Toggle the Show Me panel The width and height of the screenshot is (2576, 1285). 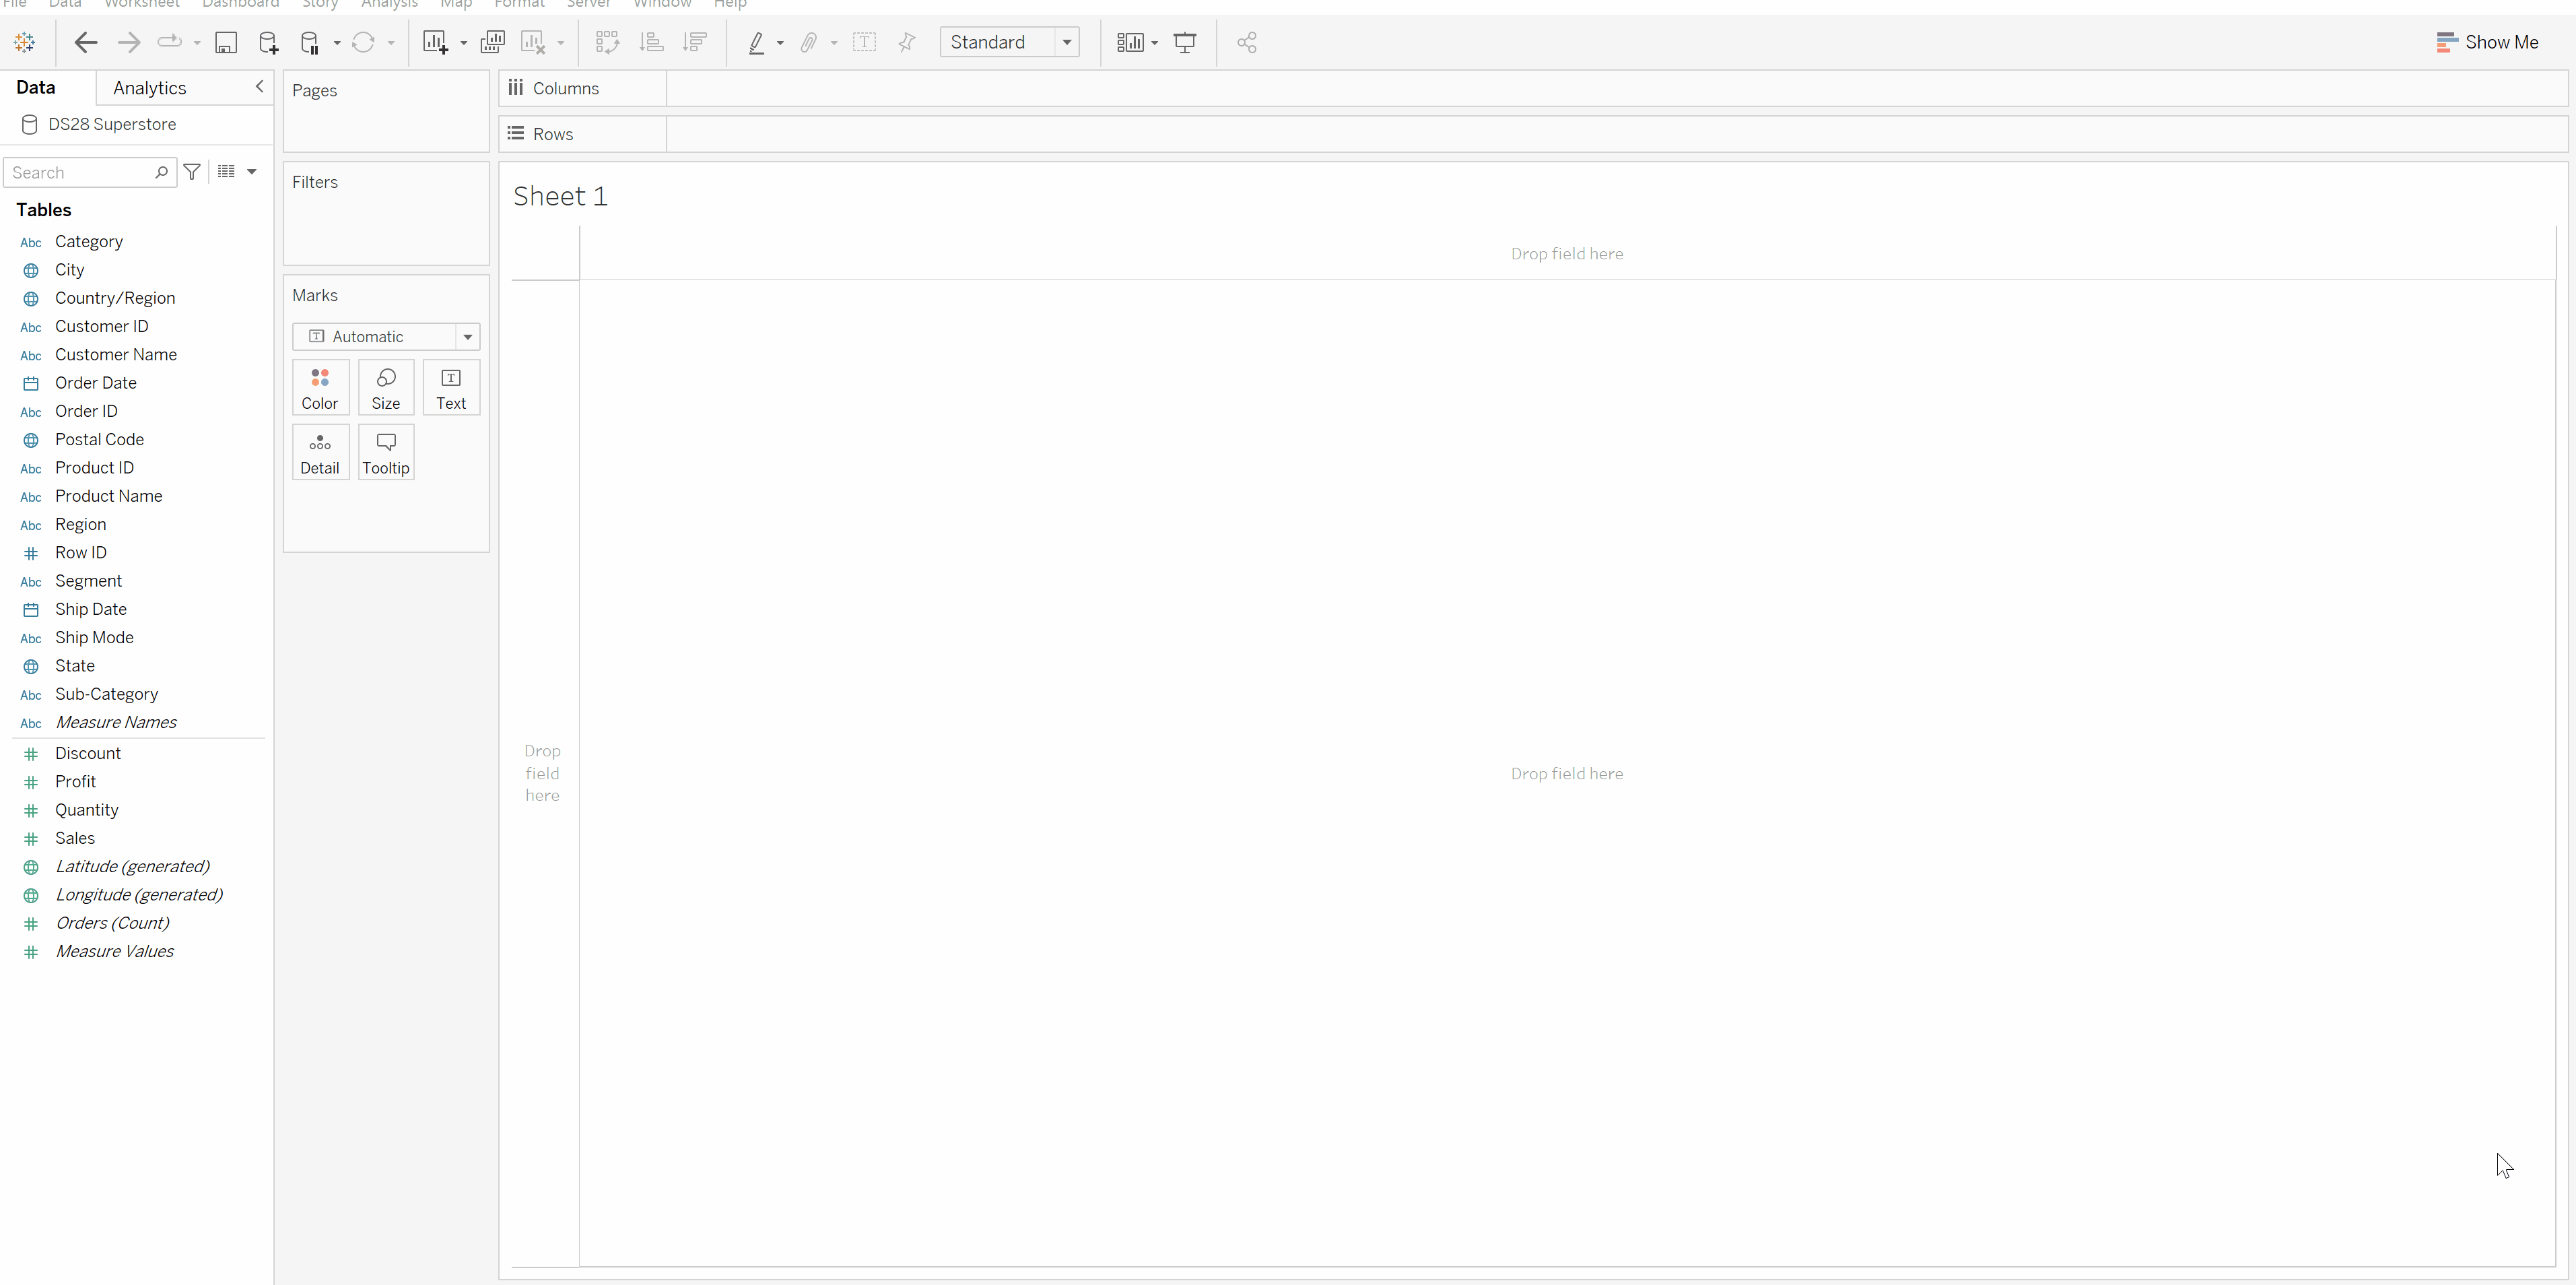point(2487,42)
